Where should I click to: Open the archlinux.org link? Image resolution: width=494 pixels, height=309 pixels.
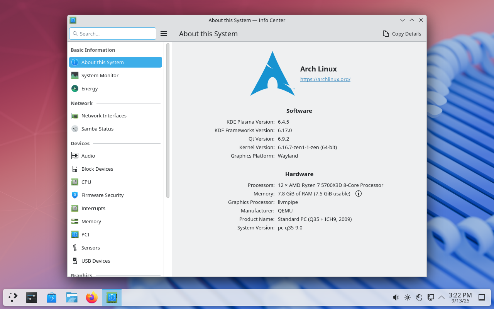coord(325,79)
